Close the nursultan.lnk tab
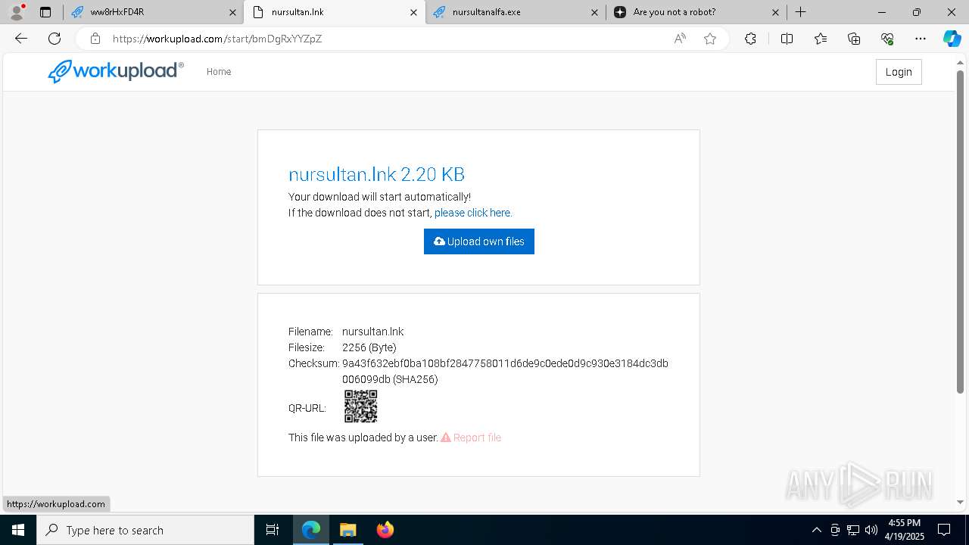This screenshot has height=545, width=969. click(x=413, y=12)
